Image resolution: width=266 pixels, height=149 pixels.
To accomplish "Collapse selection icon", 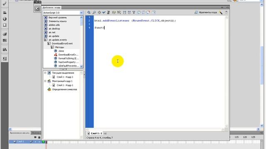I will point(129,12).
